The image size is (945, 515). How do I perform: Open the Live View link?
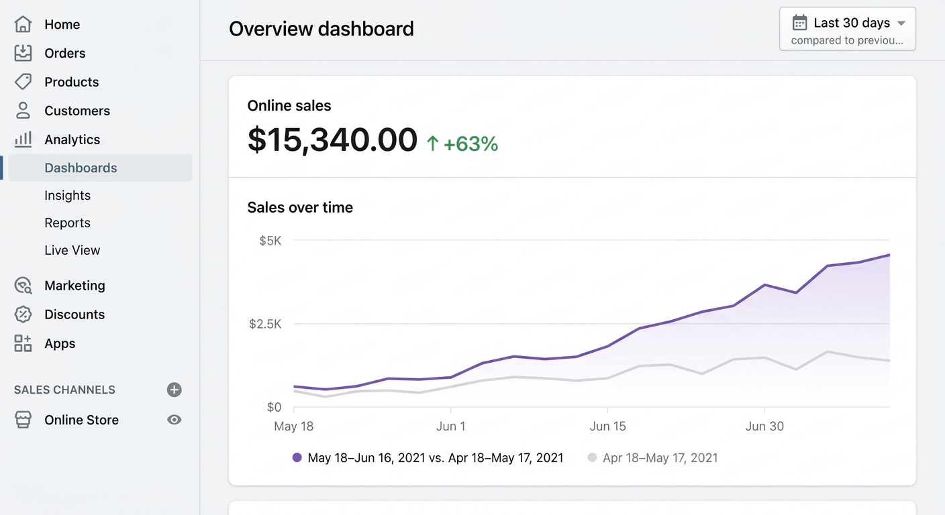click(x=72, y=250)
